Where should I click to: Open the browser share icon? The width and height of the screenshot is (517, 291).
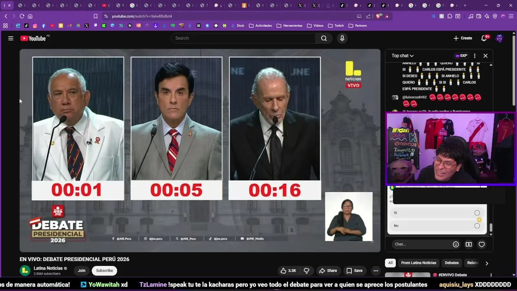click(x=368, y=16)
